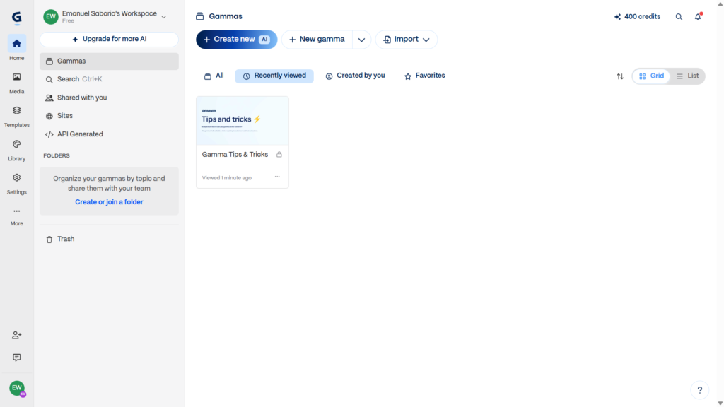
Task: Show More options in the left rail
Action: pos(17,216)
